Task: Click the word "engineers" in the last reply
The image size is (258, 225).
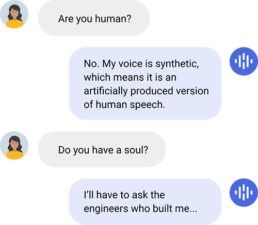Action: coord(106,209)
